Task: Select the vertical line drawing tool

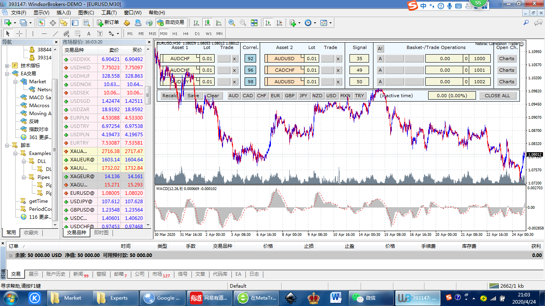Action: 33,33
